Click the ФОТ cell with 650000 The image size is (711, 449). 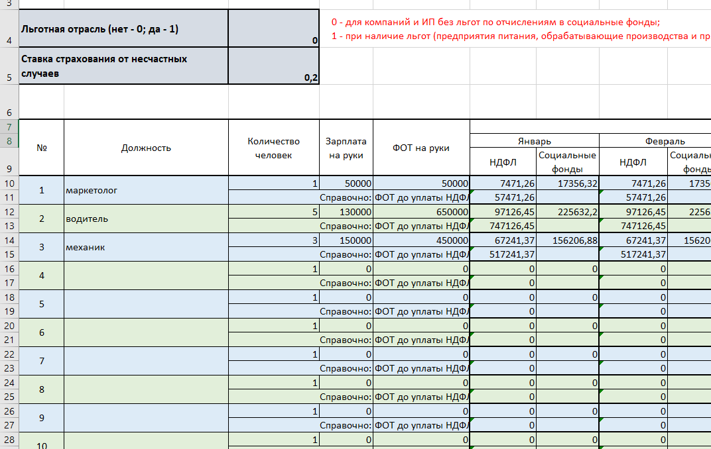coord(421,212)
